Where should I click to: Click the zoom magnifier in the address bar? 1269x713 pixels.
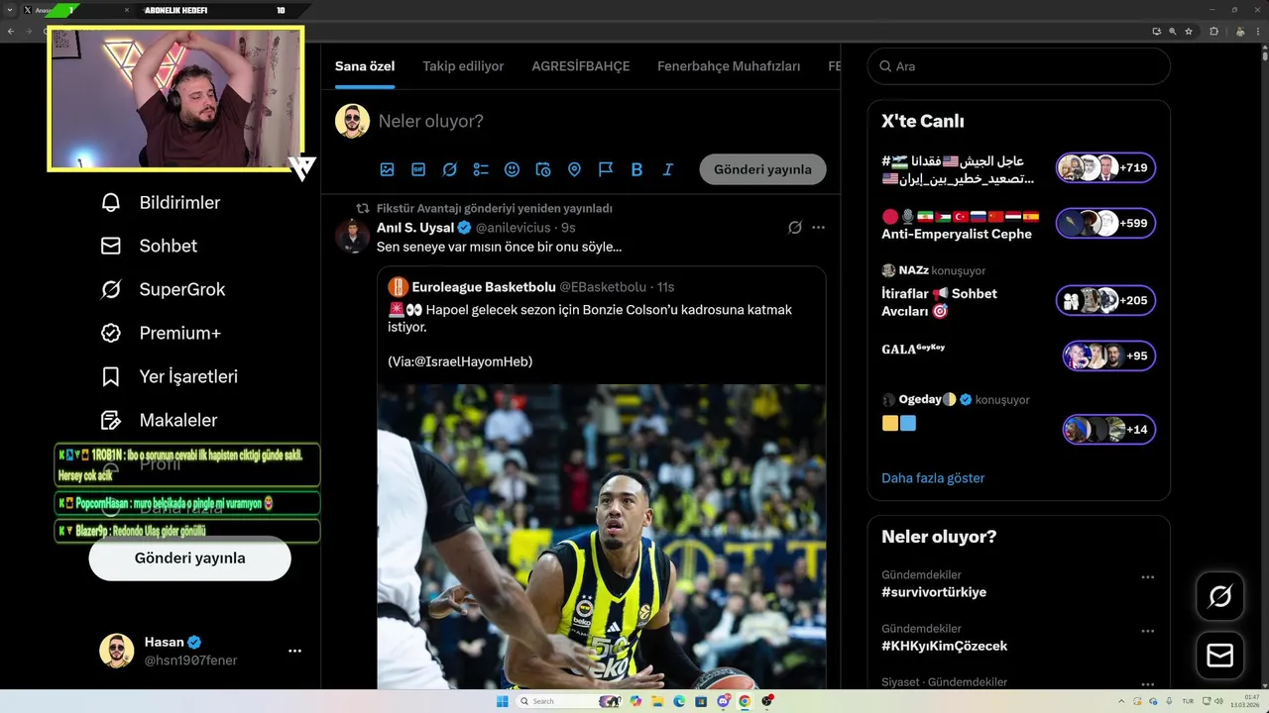coord(1172,31)
